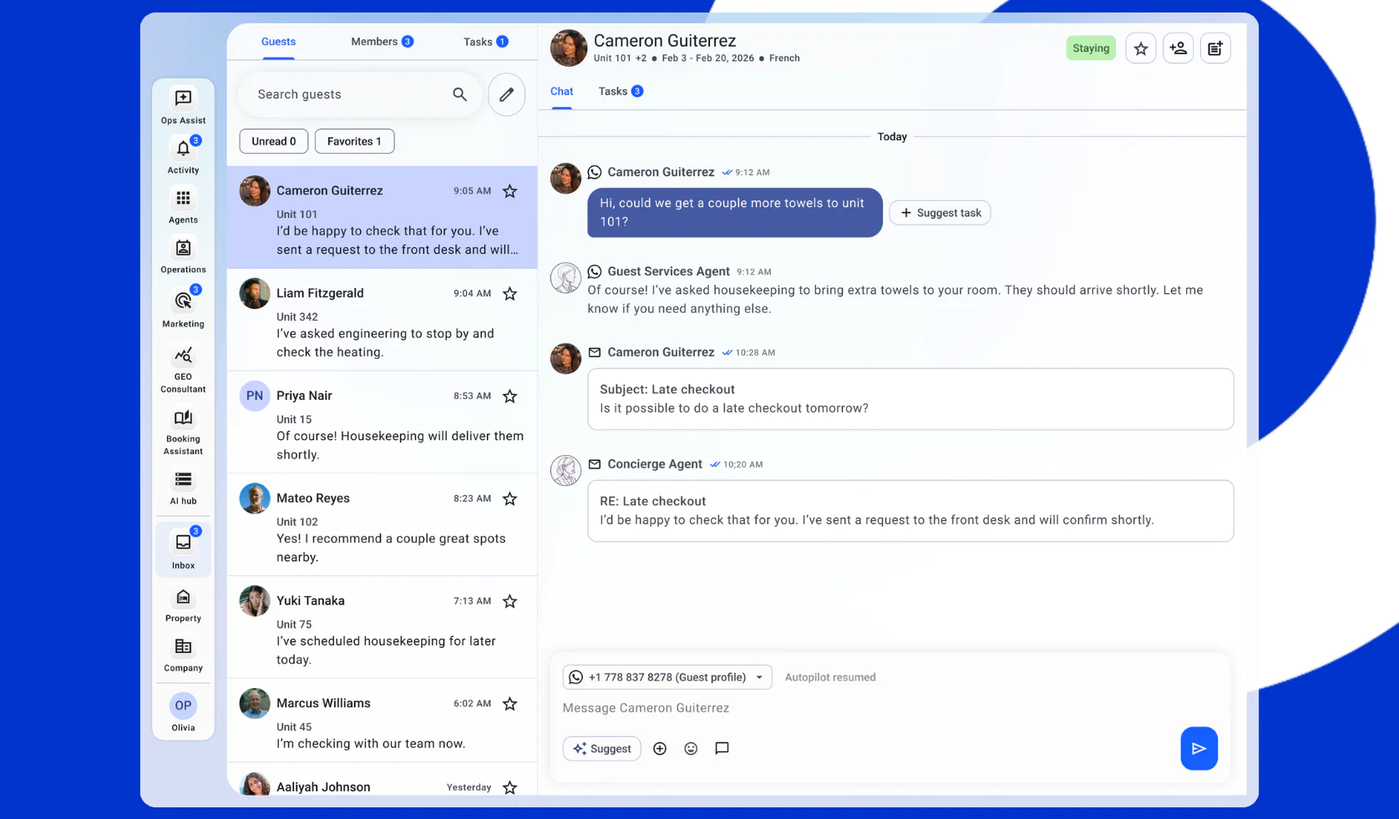
Task: Switch to the Tasks tab in list panel
Action: click(486, 42)
